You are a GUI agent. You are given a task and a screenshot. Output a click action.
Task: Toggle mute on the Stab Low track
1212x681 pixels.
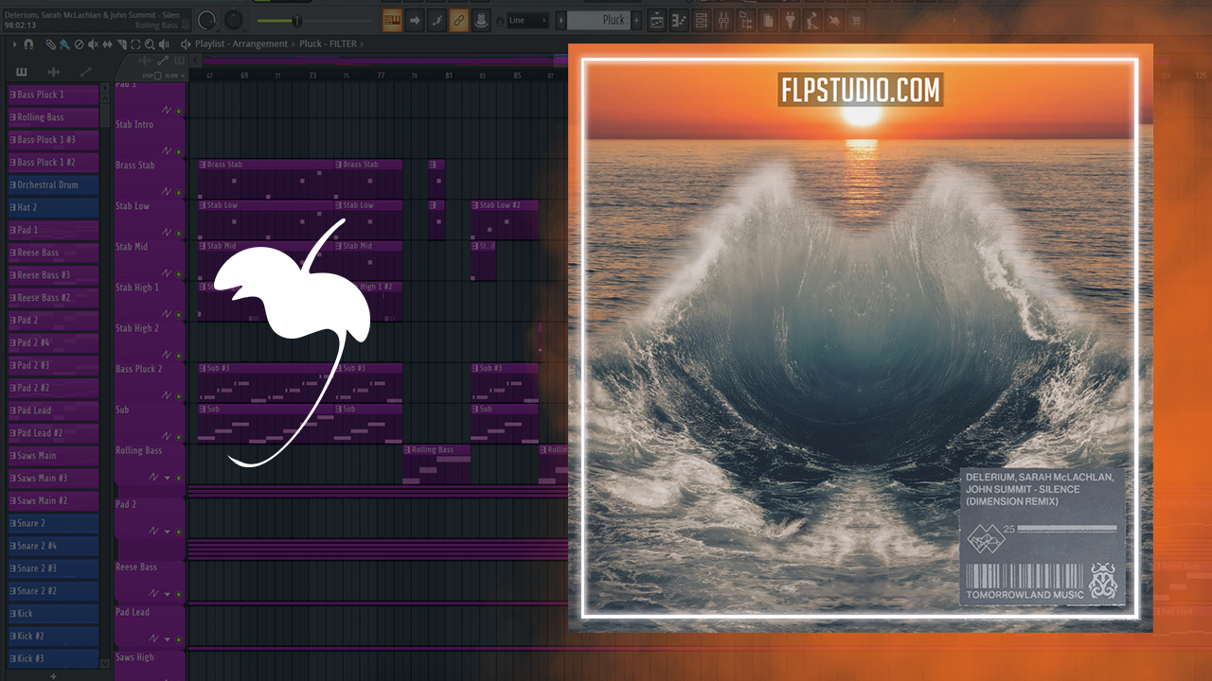point(179,234)
